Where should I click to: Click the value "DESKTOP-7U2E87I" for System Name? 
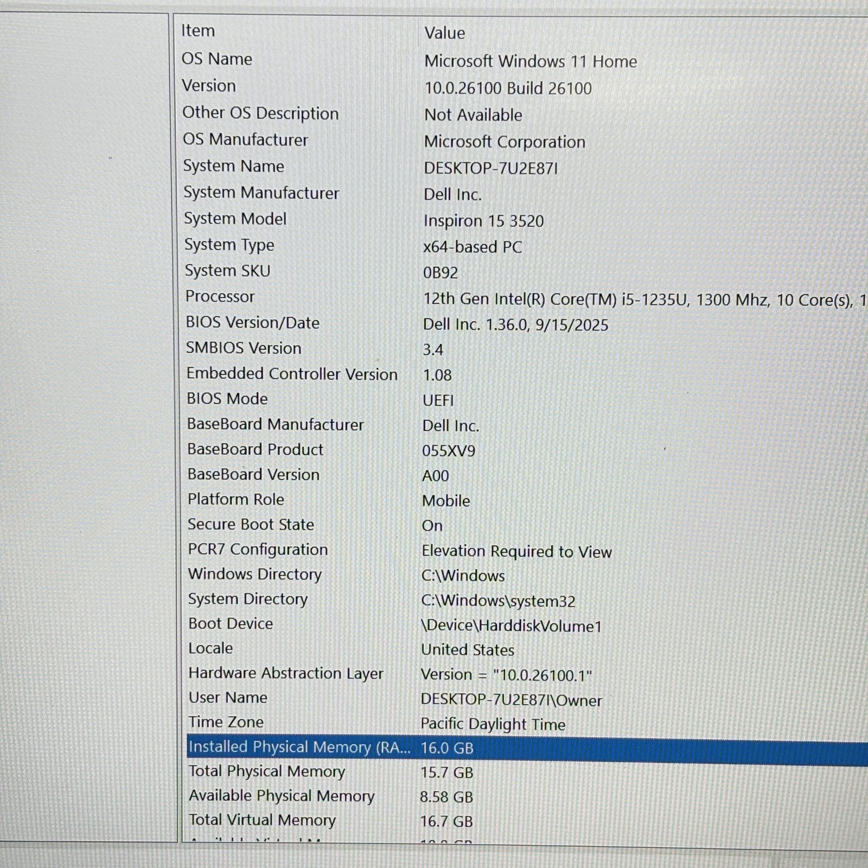pyautogui.click(x=490, y=168)
